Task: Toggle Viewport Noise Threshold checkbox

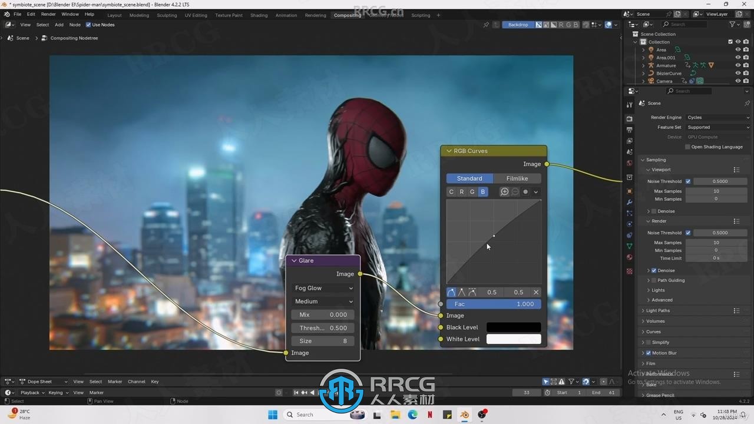Action: (688, 181)
